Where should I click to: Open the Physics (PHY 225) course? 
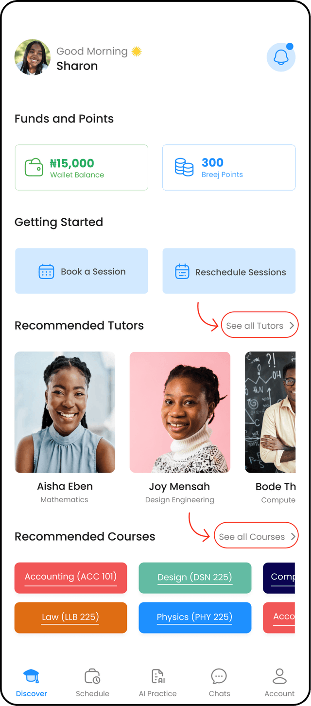click(195, 618)
